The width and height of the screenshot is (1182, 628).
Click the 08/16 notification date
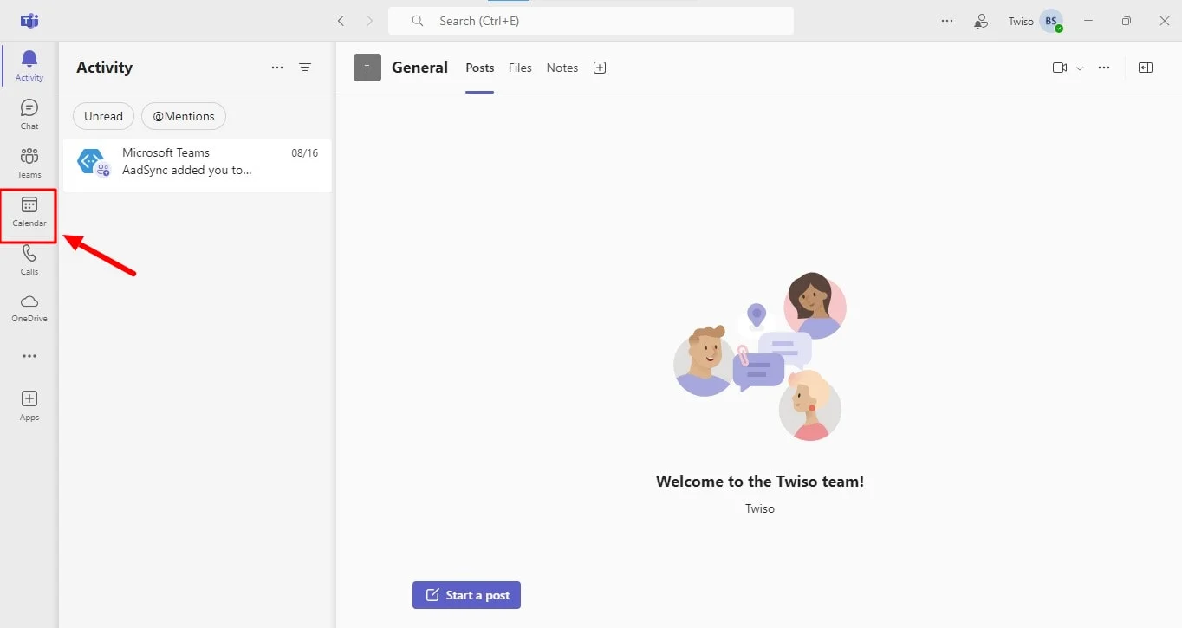click(305, 152)
